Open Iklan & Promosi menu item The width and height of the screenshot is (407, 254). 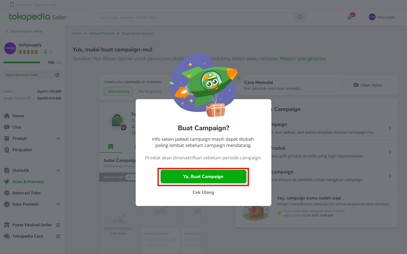[x=28, y=182]
